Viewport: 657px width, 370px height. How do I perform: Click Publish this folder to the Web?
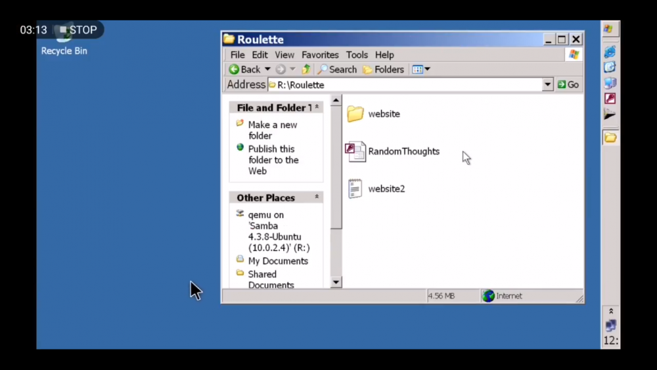tap(273, 160)
